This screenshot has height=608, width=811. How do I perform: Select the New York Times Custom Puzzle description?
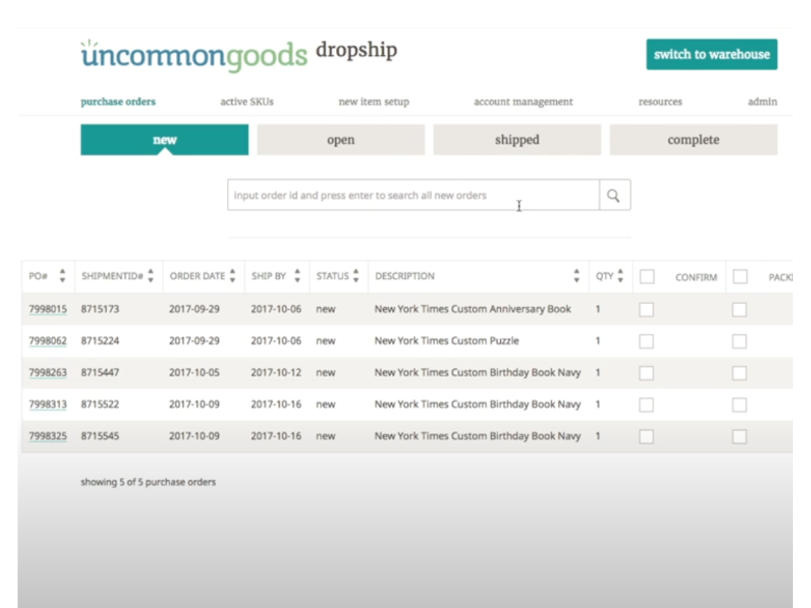coord(447,341)
